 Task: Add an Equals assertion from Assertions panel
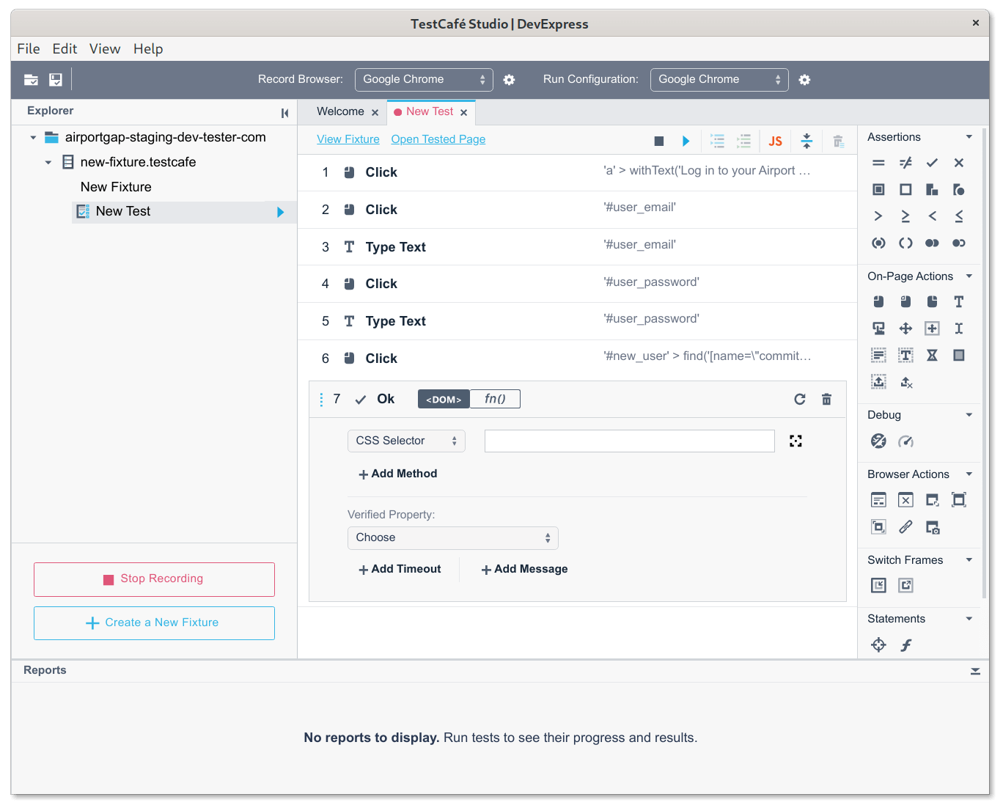pyautogui.click(x=878, y=163)
